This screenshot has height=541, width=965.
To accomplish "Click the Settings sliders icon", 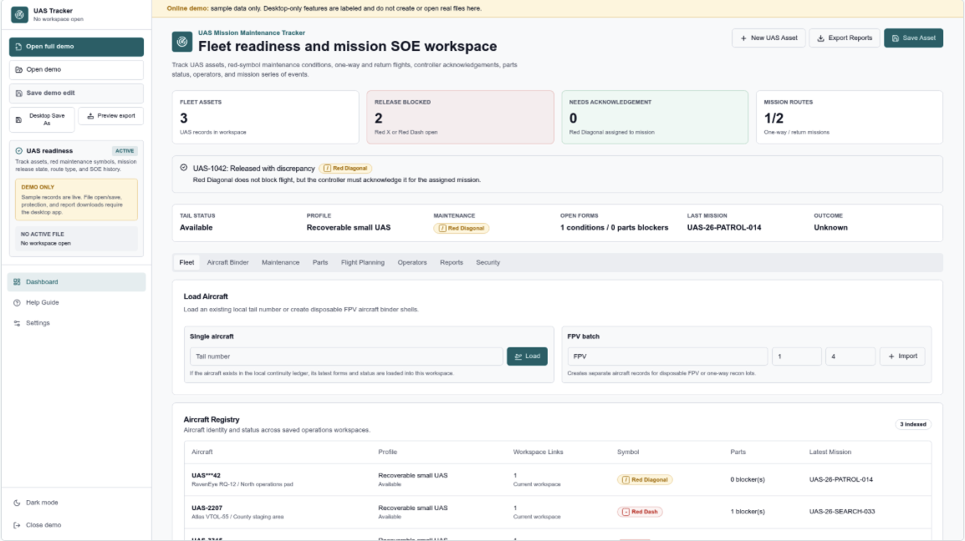I will tap(18, 323).
